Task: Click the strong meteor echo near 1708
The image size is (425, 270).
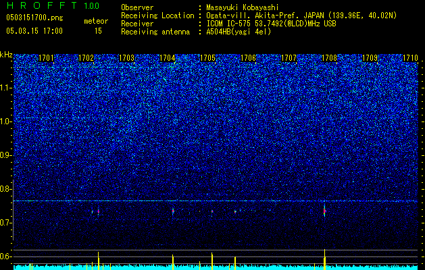Action: pos(324,211)
